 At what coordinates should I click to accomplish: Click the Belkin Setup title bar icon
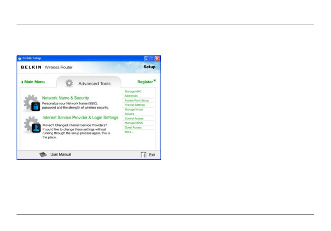[20, 59]
